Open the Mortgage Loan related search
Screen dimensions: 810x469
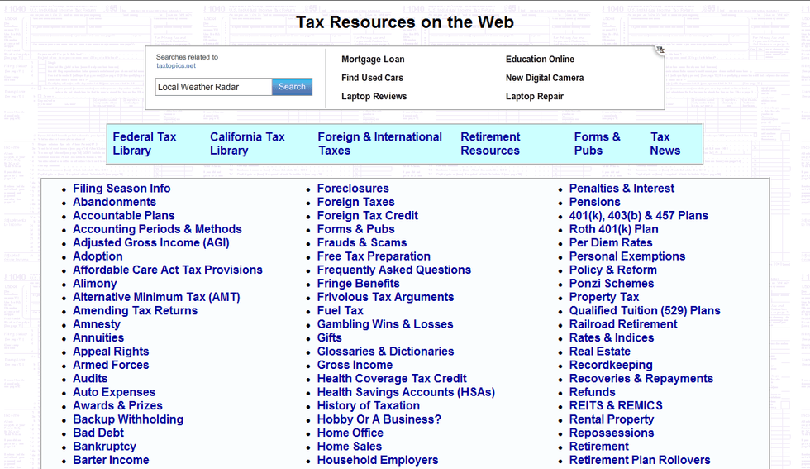[x=373, y=60]
